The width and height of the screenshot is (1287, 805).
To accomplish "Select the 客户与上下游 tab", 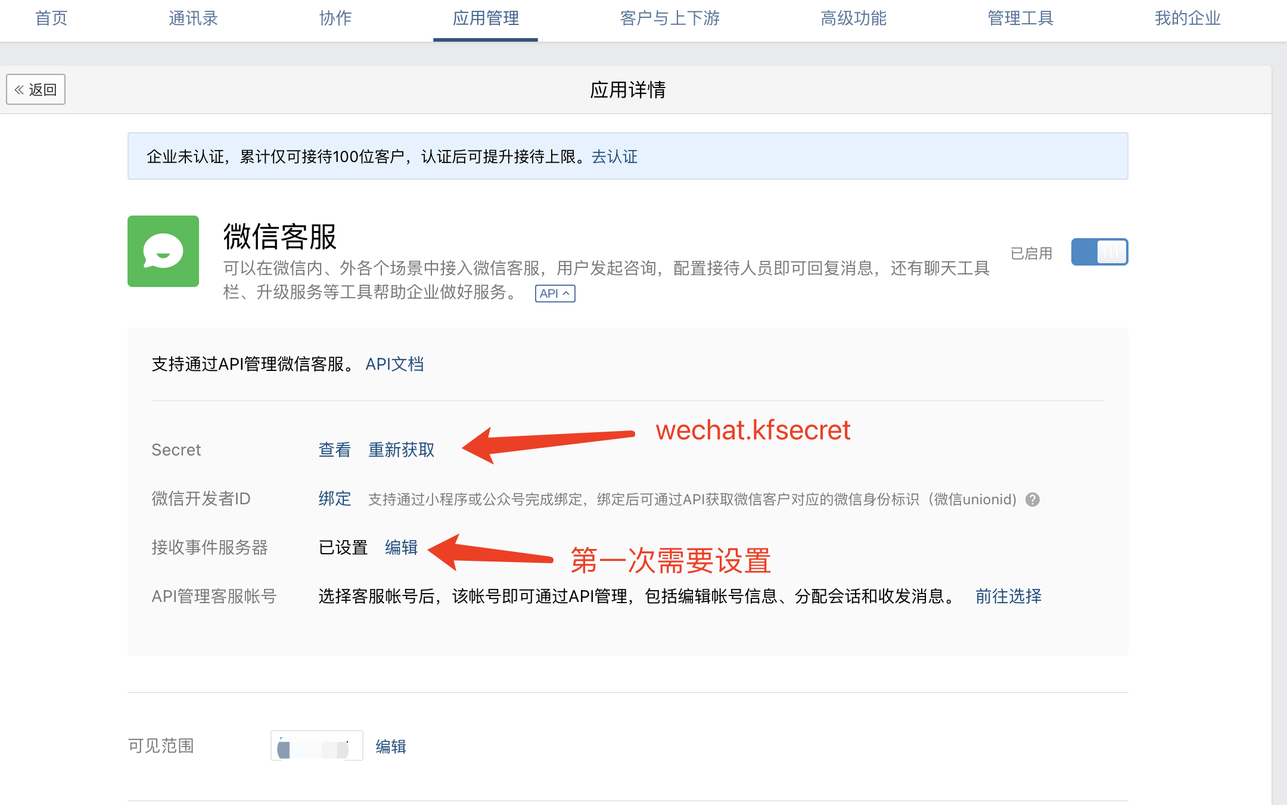I will tap(670, 18).
